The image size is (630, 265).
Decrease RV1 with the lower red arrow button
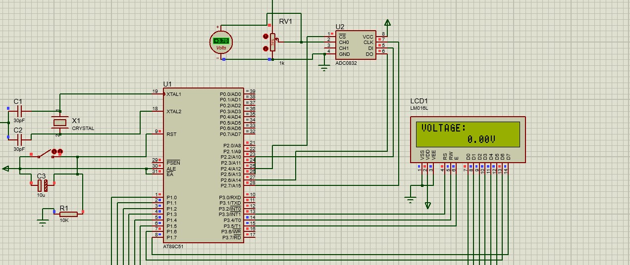pyautogui.click(x=265, y=48)
